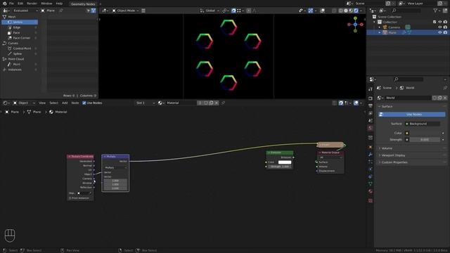Open the Texture properties tab
This screenshot has width=450, height=253.
371,201
